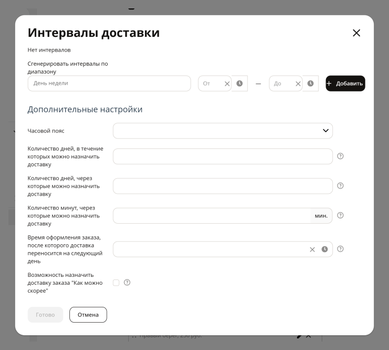Clear the 'До' time field

[298, 84]
